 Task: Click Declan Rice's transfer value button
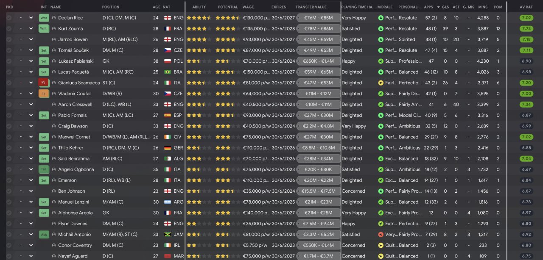(x=318, y=18)
